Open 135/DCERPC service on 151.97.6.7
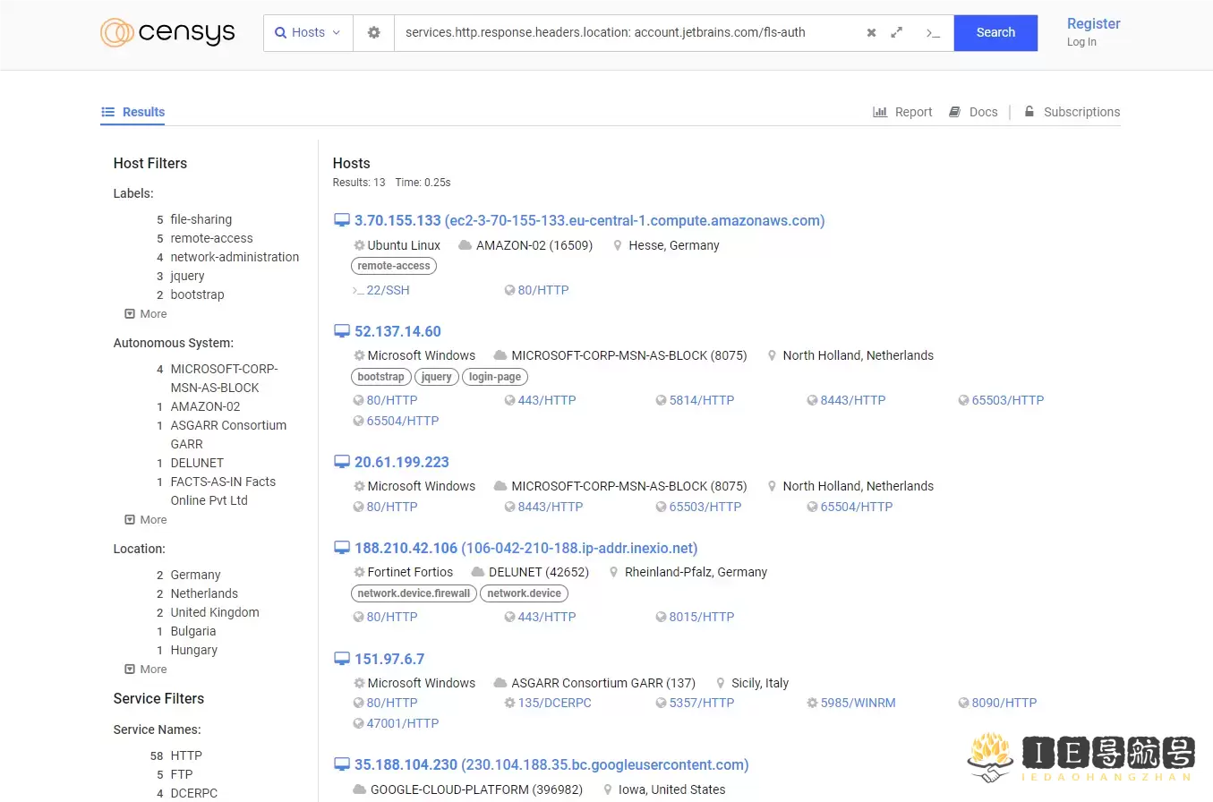Screen dimensions: 1213x802 (548, 703)
